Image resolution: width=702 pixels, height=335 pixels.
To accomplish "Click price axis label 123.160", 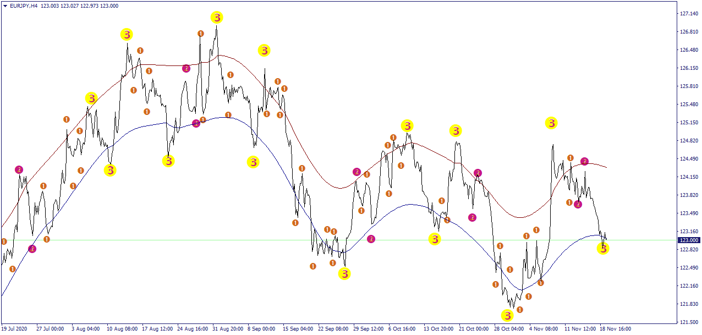I will [x=689, y=232].
